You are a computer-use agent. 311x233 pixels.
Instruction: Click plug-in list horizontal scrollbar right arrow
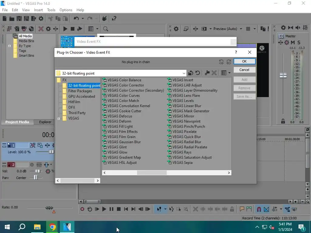[229, 173]
